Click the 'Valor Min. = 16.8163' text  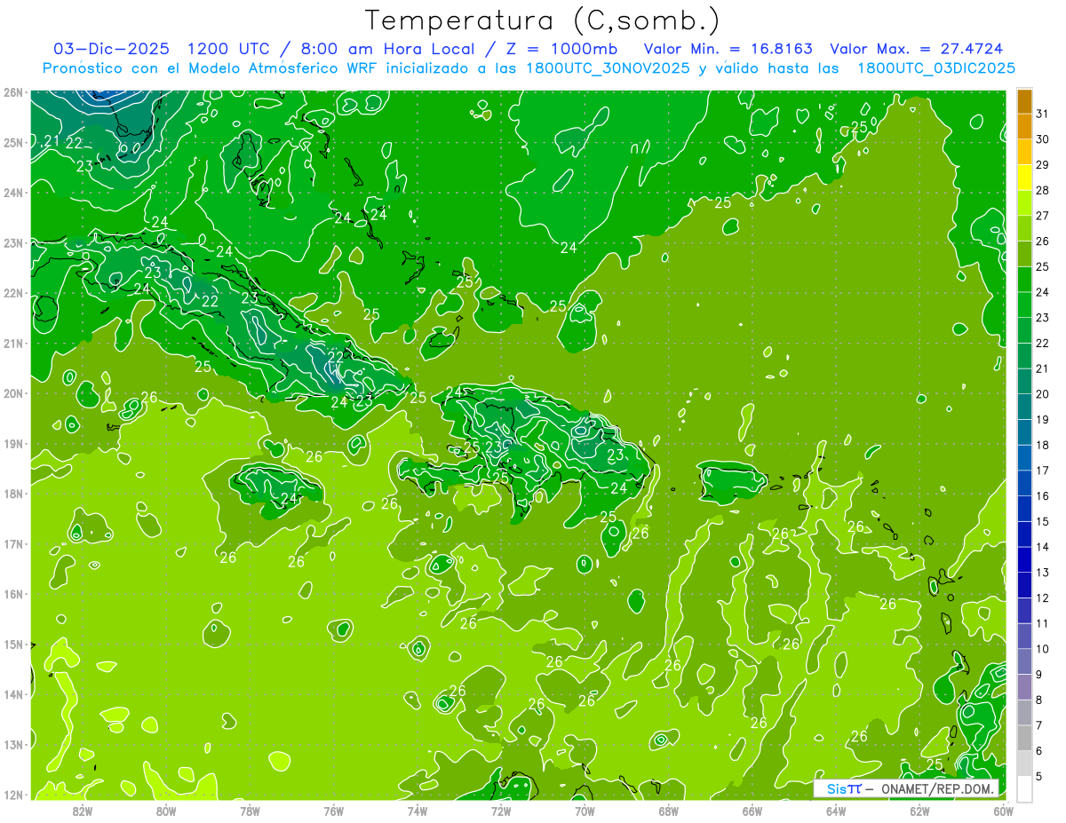(x=728, y=49)
